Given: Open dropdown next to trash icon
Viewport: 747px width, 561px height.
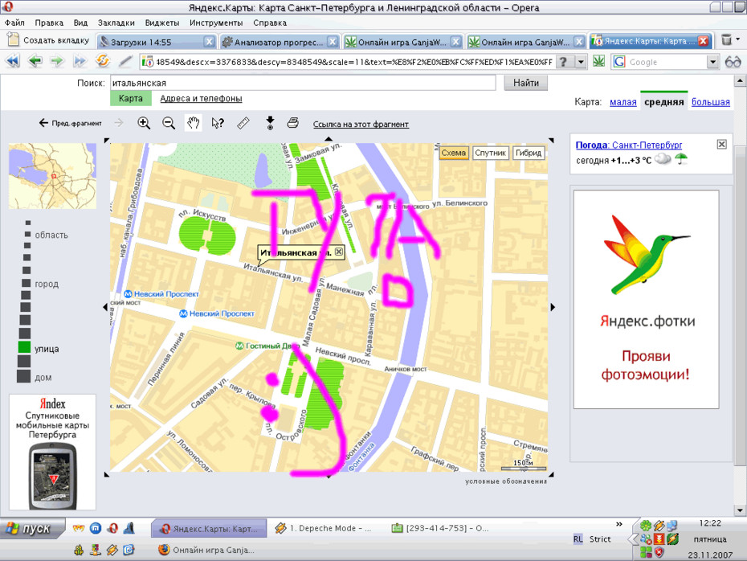Looking at the screenshot, I should coord(738,39).
